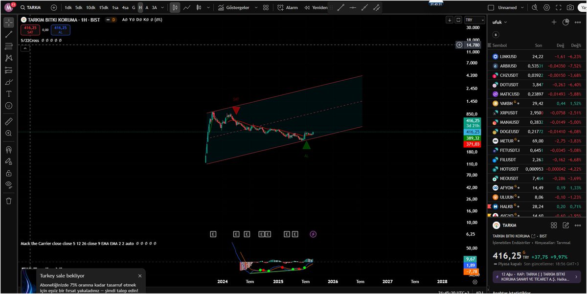
Task: Select HALKB in the watchlist
Action: pos(537,206)
